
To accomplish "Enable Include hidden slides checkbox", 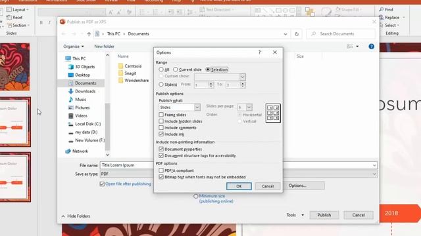I will click(161, 121).
